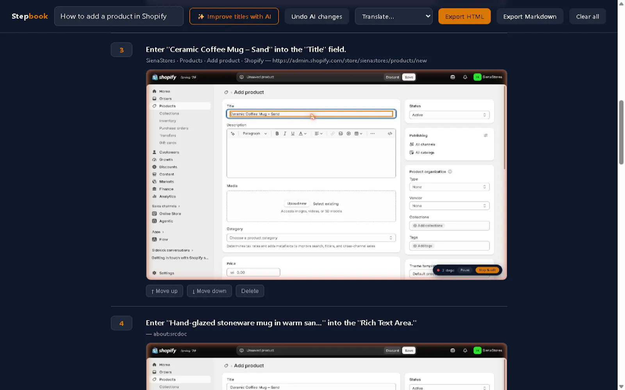Click Customers icon in step 3 screenshot
Image resolution: width=625 pixels, height=390 pixels.
[154, 152]
